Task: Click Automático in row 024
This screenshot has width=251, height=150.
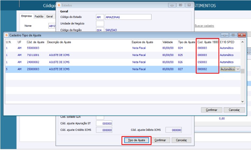Action: click(x=227, y=48)
